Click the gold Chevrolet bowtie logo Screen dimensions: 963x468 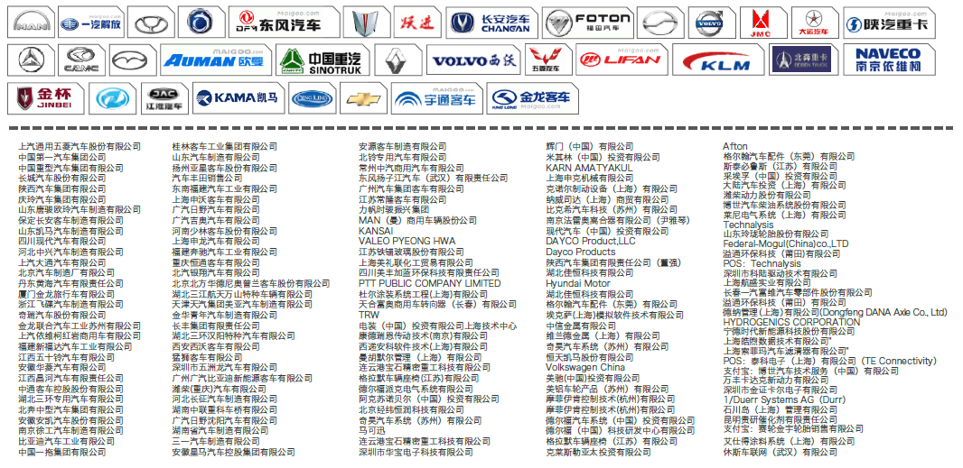coord(363,99)
